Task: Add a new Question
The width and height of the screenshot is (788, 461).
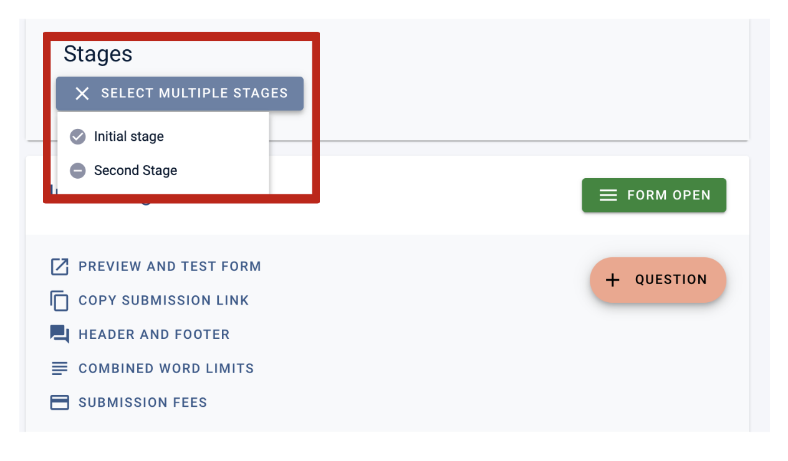Action: 658,280
